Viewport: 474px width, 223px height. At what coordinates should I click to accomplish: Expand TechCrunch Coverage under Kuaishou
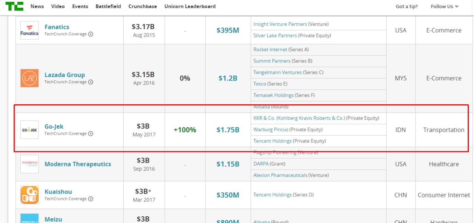[x=91, y=199]
